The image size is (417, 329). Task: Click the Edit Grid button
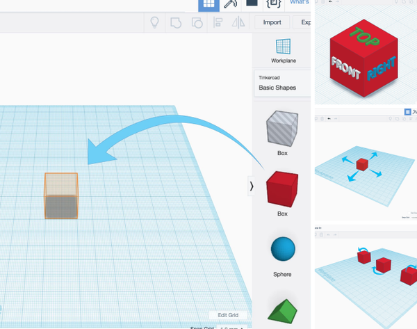point(228,315)
